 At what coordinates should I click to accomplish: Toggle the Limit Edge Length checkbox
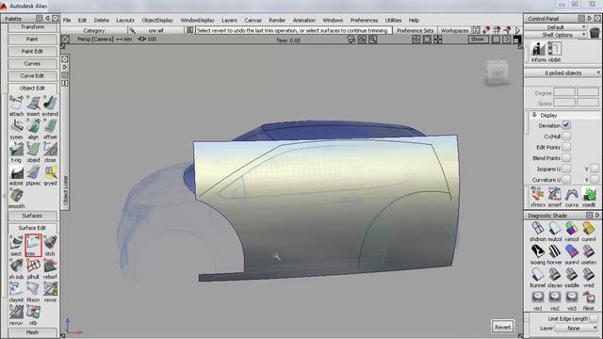[x=594, y=318]
